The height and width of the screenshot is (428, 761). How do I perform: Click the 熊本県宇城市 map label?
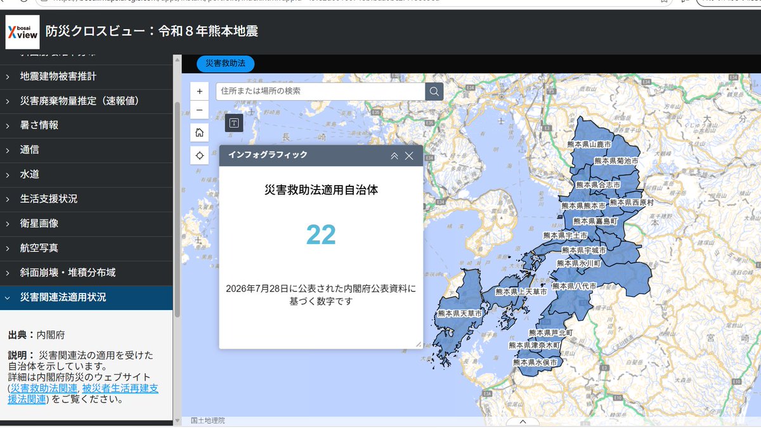click(585, 250)
